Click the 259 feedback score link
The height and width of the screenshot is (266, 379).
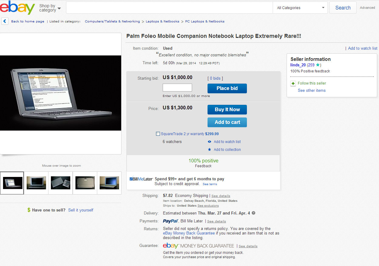coord(311,65)
